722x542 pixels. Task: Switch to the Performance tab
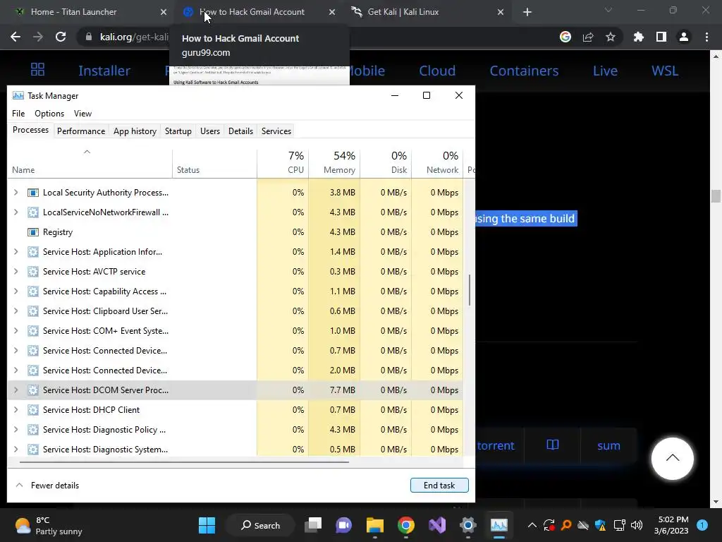pos(81,131)
